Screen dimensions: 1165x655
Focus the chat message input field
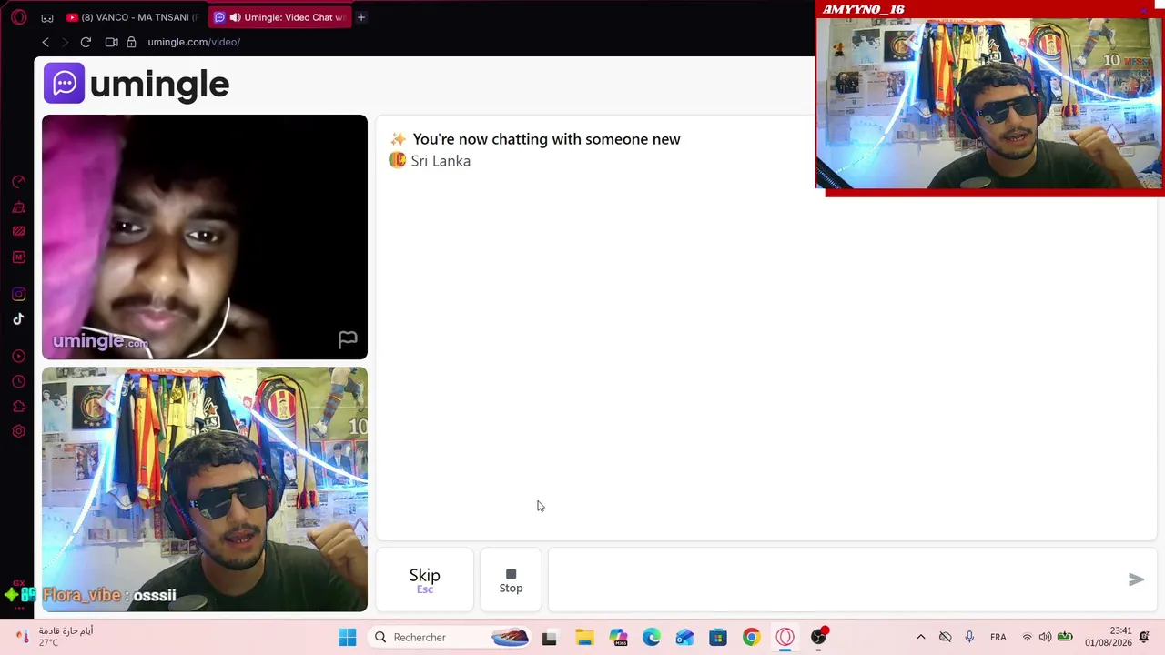837,579
